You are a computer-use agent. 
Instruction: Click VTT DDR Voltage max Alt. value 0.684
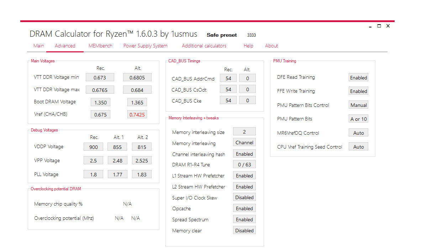(137, 90)
